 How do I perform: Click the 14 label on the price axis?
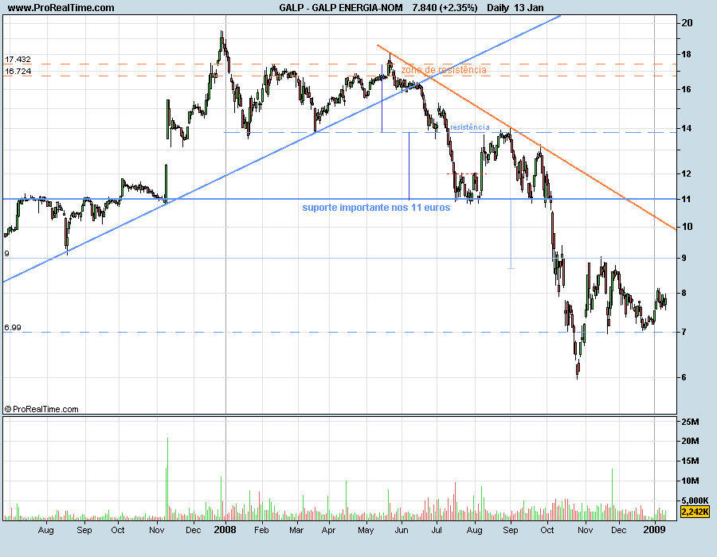[687, 128]
